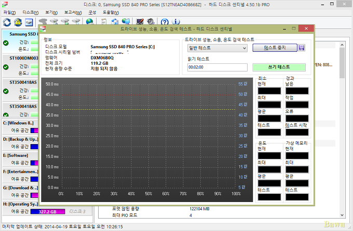Open the 보기 menu
Image resolution: width=353 pixels, height=231 pixels.
pyautogui.click(x=51, y=12)
